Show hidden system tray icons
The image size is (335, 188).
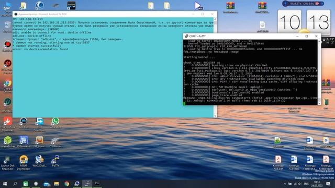tap(285, 184)
